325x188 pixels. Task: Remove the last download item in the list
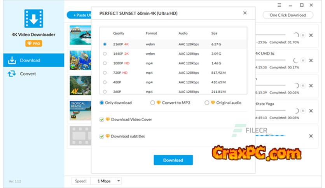point(311,136)
